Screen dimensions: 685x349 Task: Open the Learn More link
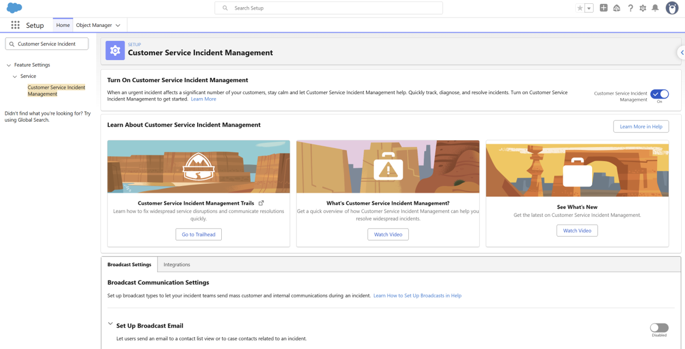(204, 99)
